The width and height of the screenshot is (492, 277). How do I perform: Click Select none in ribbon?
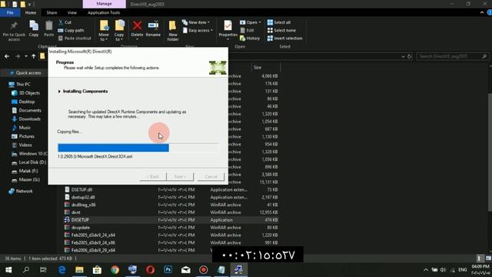click(x=281, y=31)
